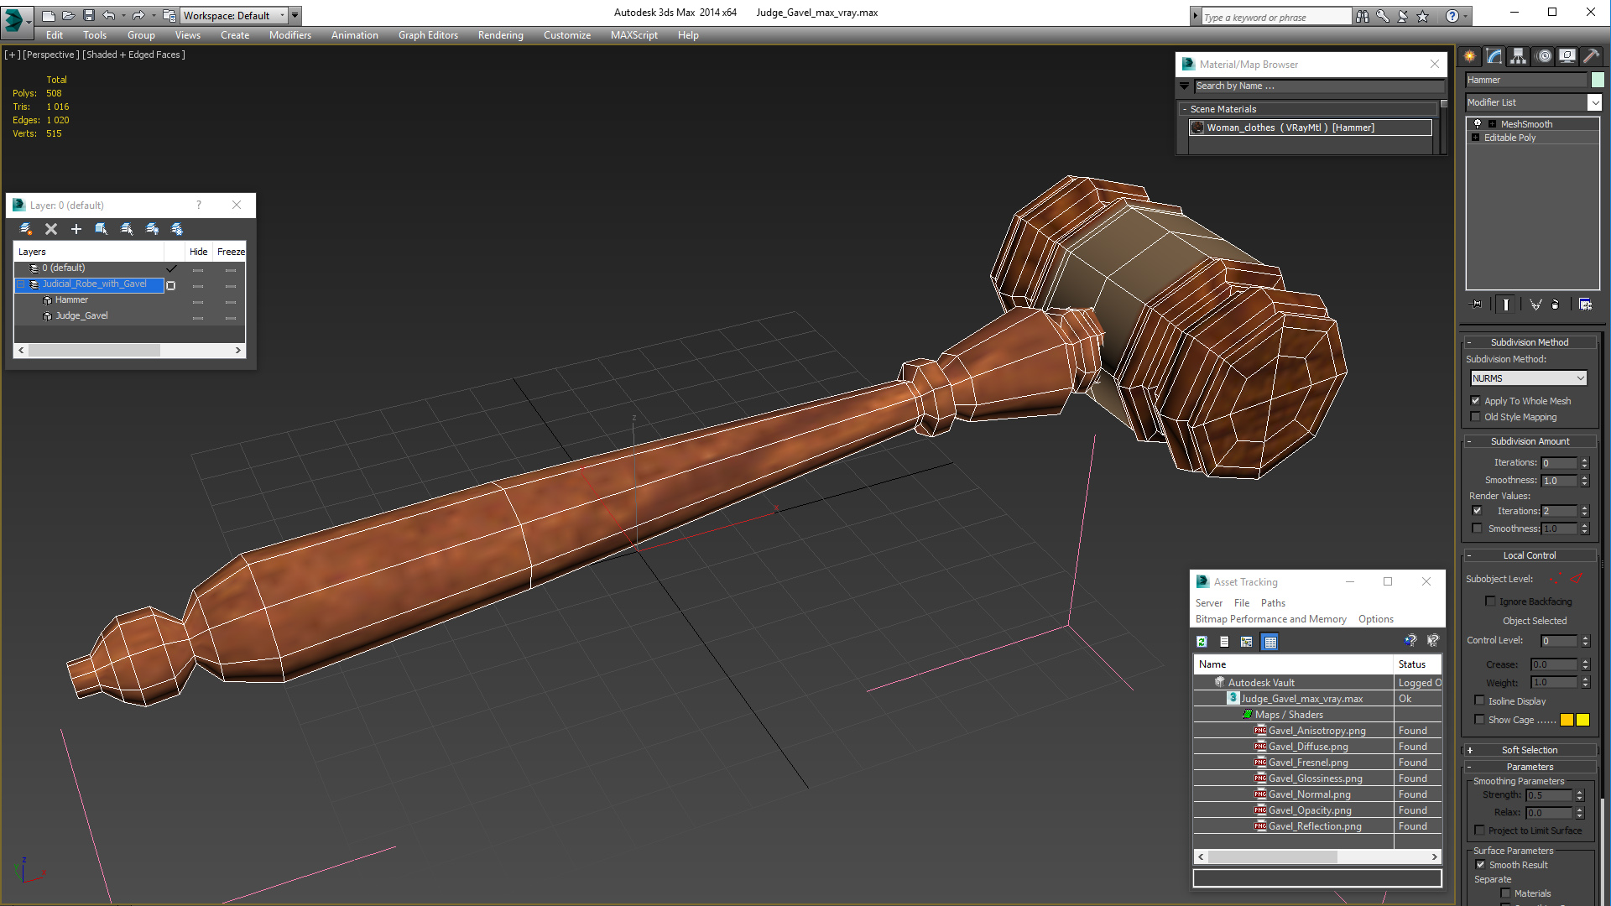Open Bitmap Performance and Memory menu
The image size is (1611, 906).
coord(1270,619)
